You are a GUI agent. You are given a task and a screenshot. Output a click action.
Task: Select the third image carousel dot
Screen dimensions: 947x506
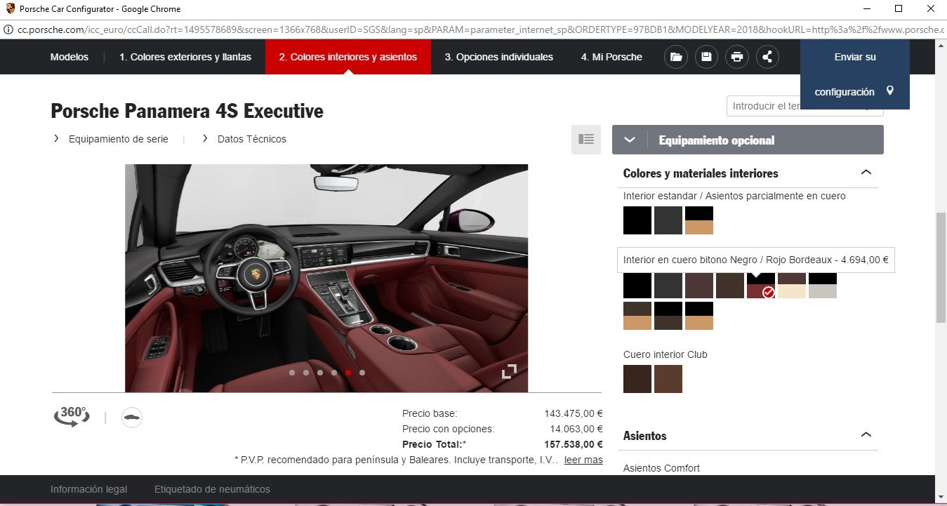coord(320,373)
